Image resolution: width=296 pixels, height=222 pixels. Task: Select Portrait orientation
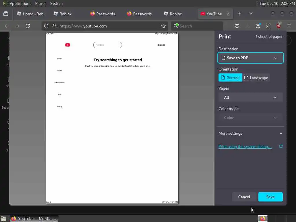coord(230,77)
